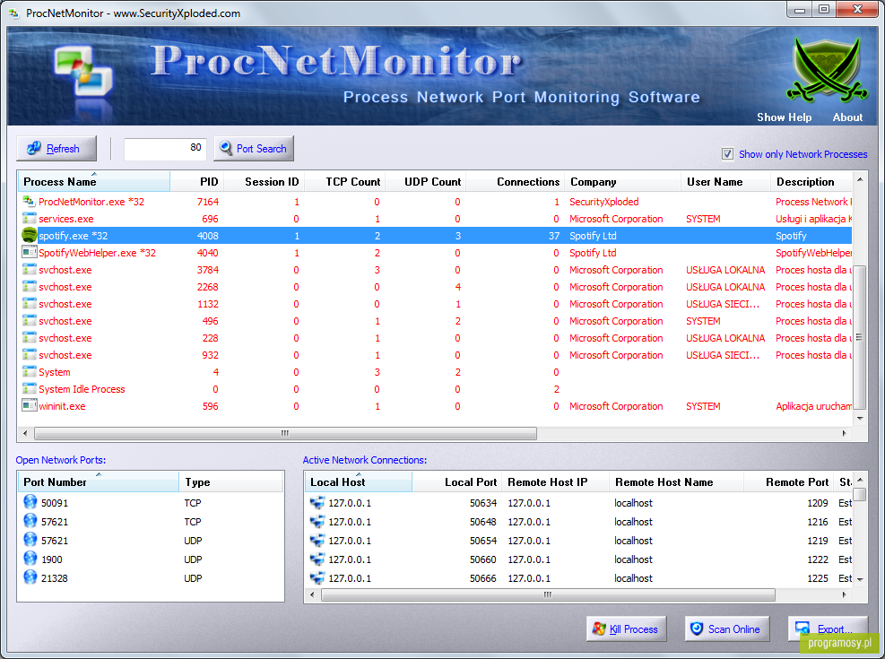The height and width of the screenshot is (659, 885).
Task: Sort connections by Local Port header
Action: (456, 481)
